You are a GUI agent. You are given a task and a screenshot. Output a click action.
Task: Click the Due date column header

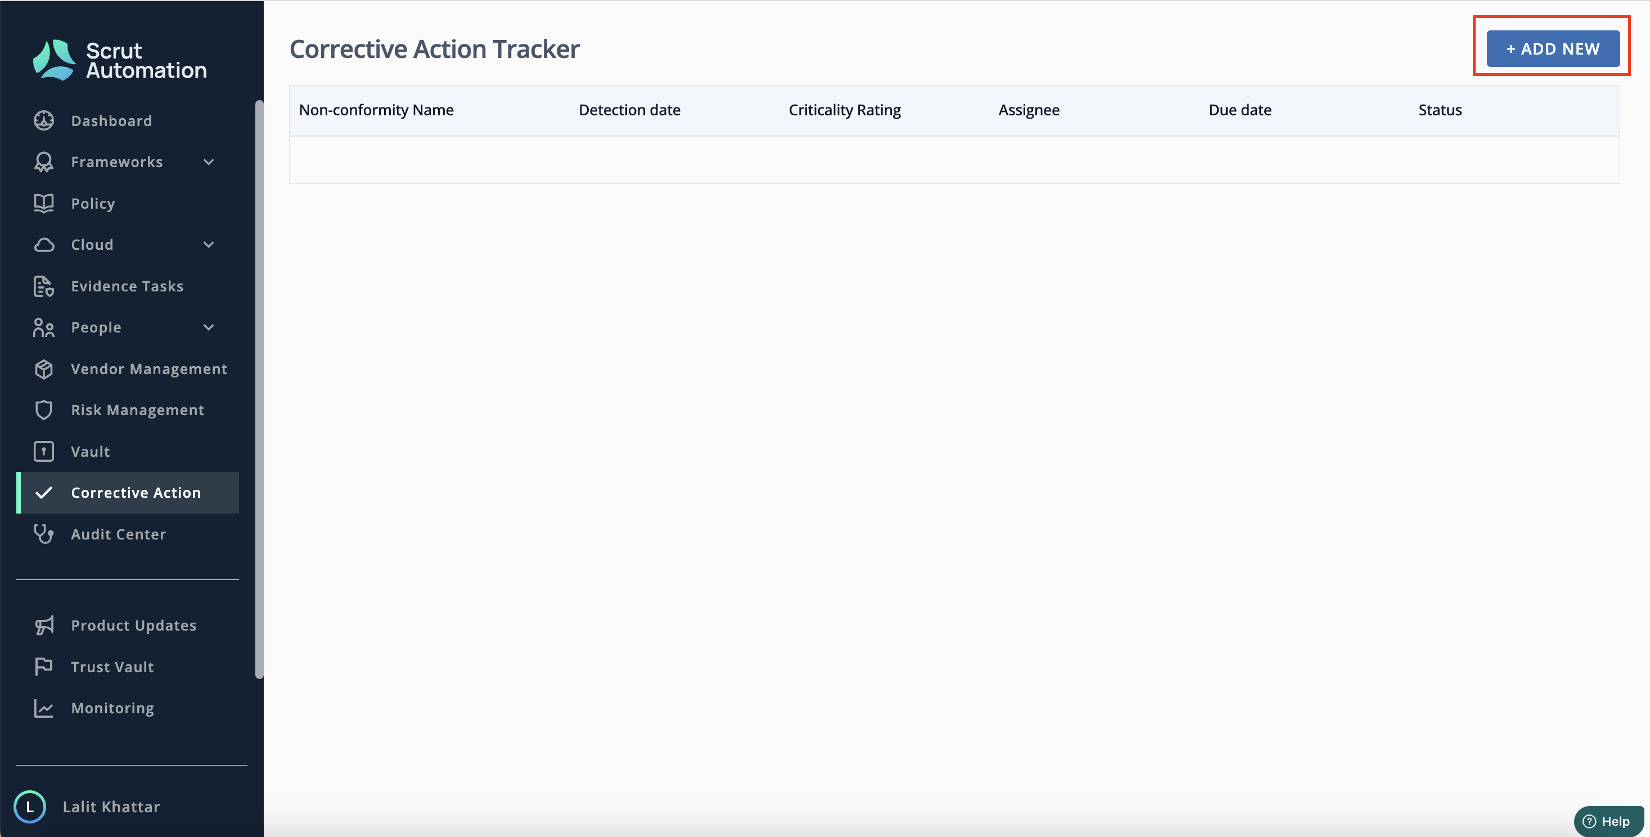pos(1239,110)
